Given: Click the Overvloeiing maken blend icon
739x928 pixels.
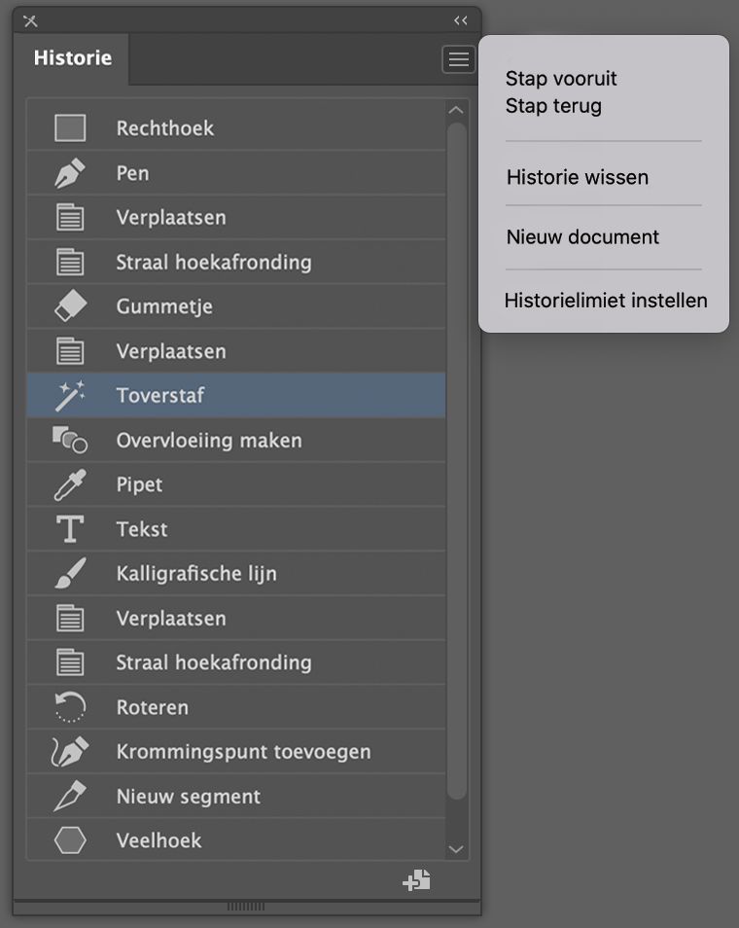Looking at the screenshot, I should 70,441.
